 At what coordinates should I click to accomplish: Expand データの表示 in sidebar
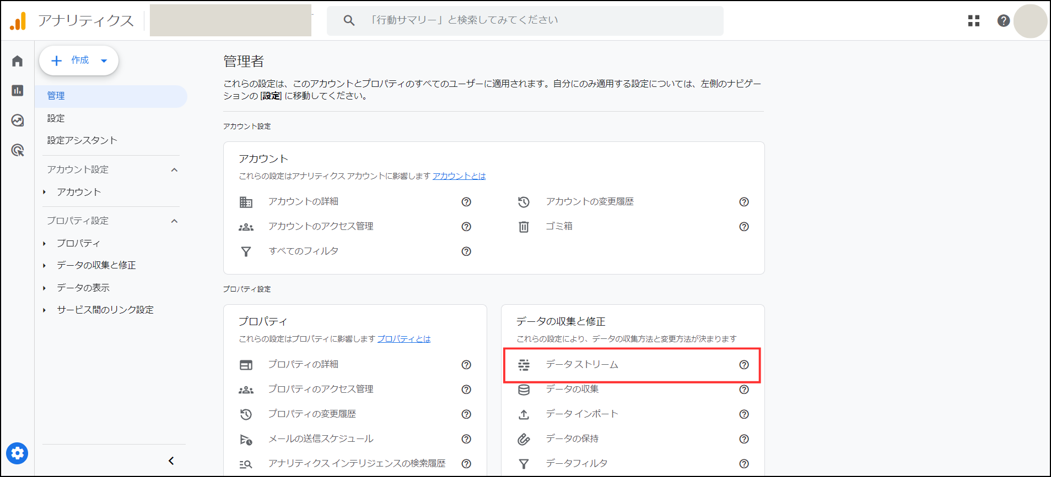(x=45, y=288)
